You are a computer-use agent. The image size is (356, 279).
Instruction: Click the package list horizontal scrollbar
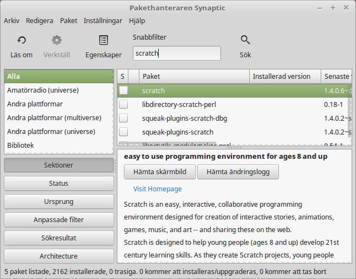click(x=168, y=143)
